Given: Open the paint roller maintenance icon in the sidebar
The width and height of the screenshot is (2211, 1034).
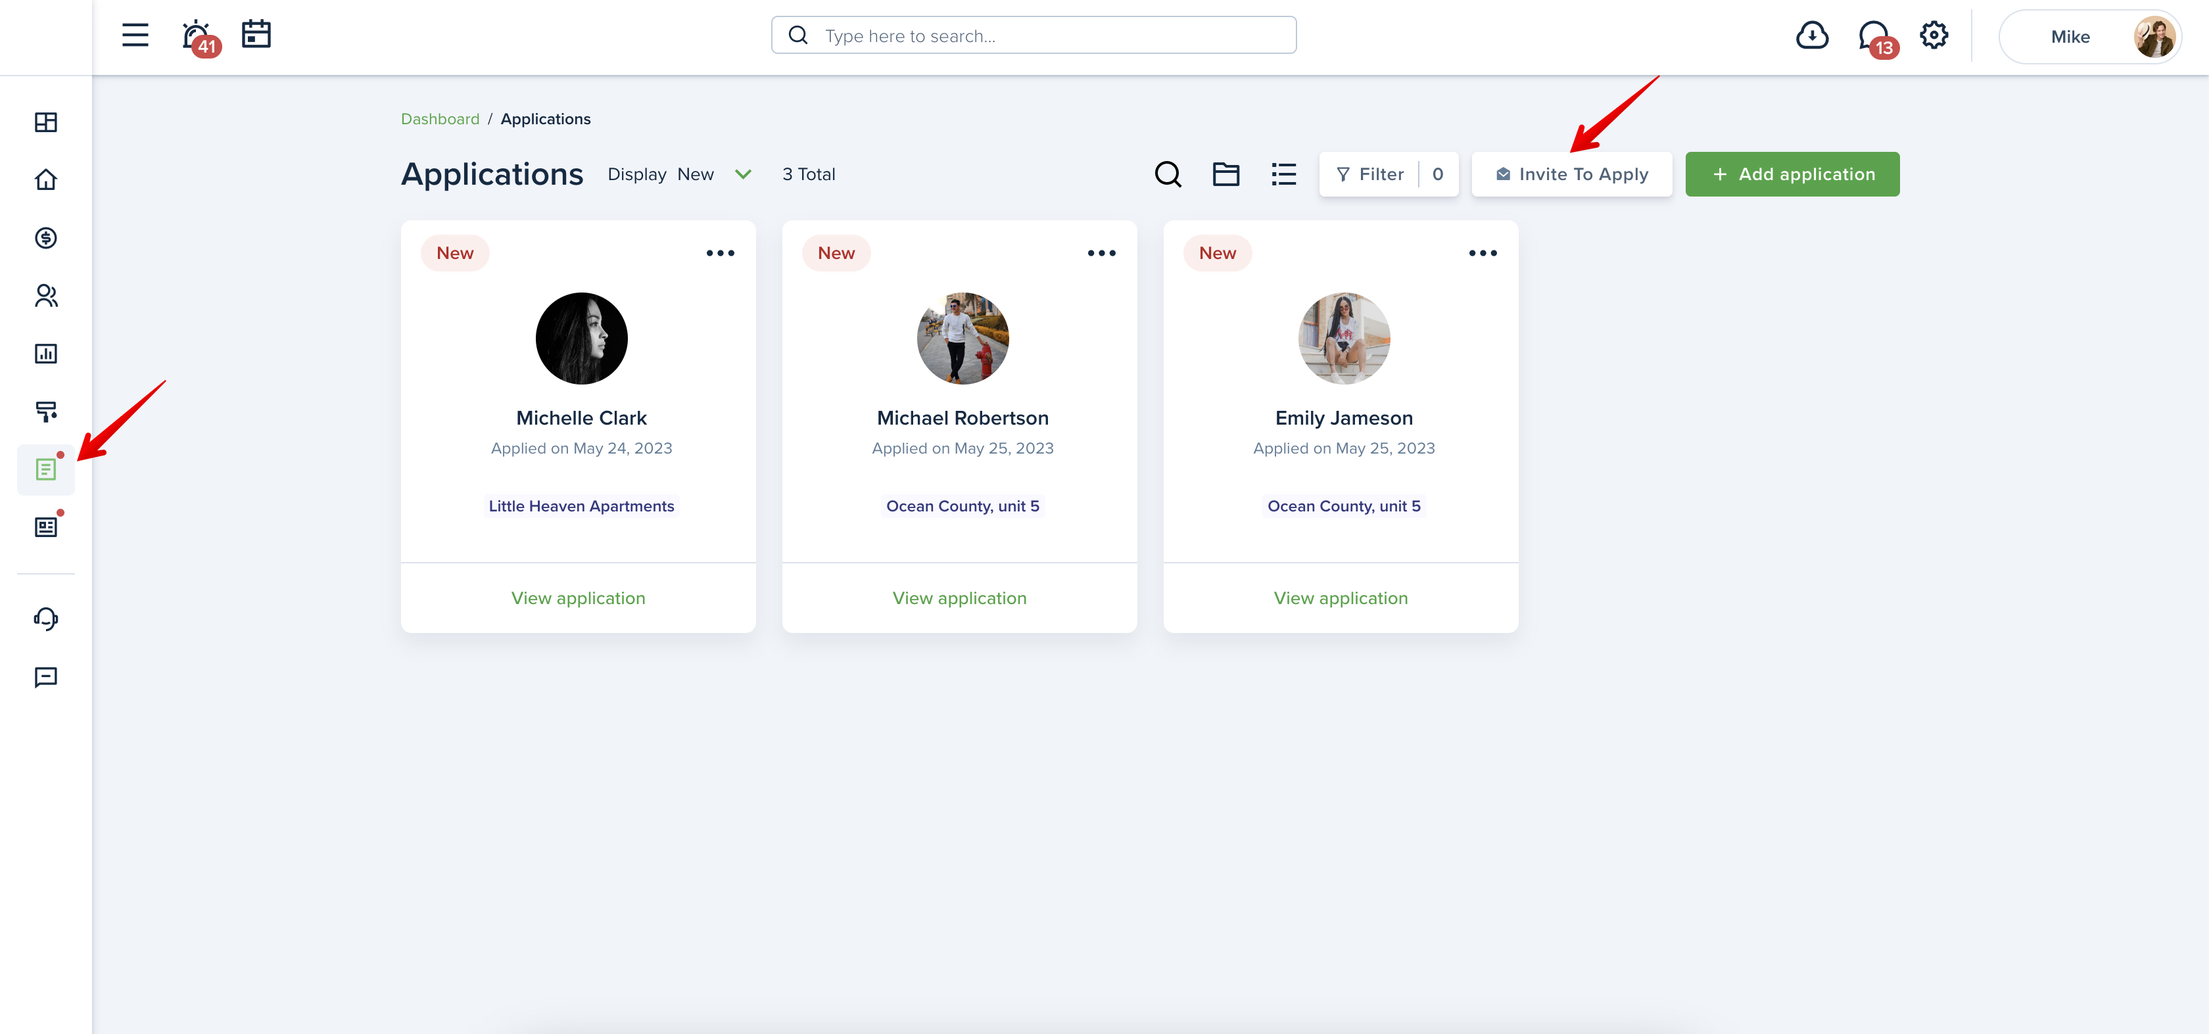Looking at the screenshot, I should [x=46, y=412].
